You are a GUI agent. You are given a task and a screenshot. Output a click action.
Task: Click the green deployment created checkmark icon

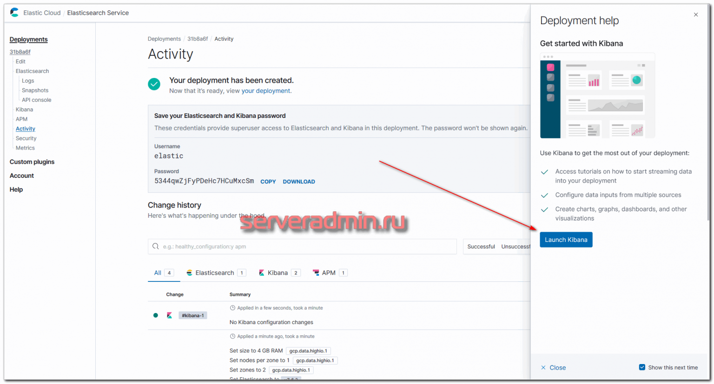[154, 84]
